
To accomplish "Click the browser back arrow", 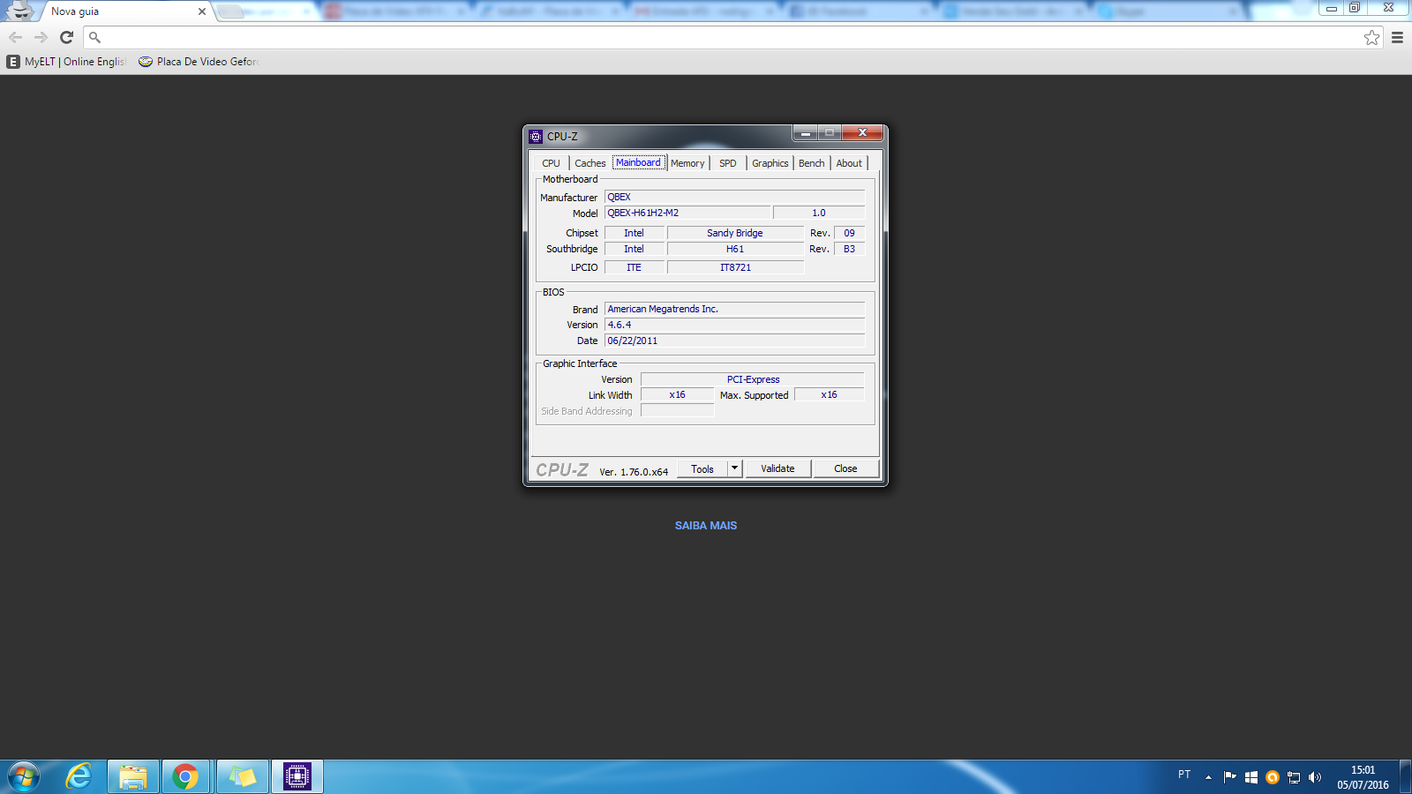I will [x=15, y=37].
